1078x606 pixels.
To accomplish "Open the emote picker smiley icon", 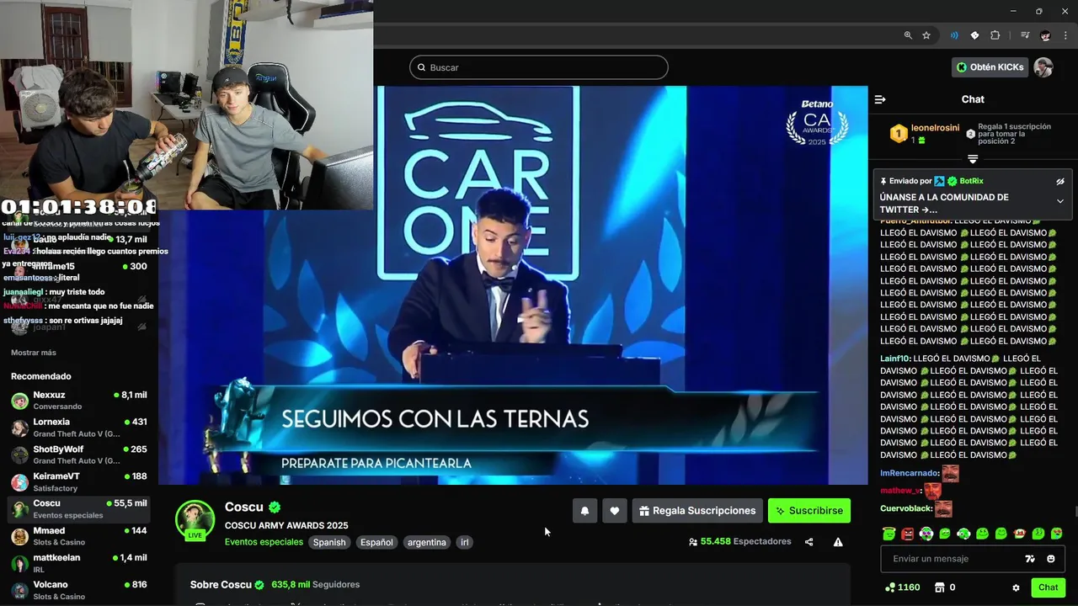I will click(x=1050, y=559).
